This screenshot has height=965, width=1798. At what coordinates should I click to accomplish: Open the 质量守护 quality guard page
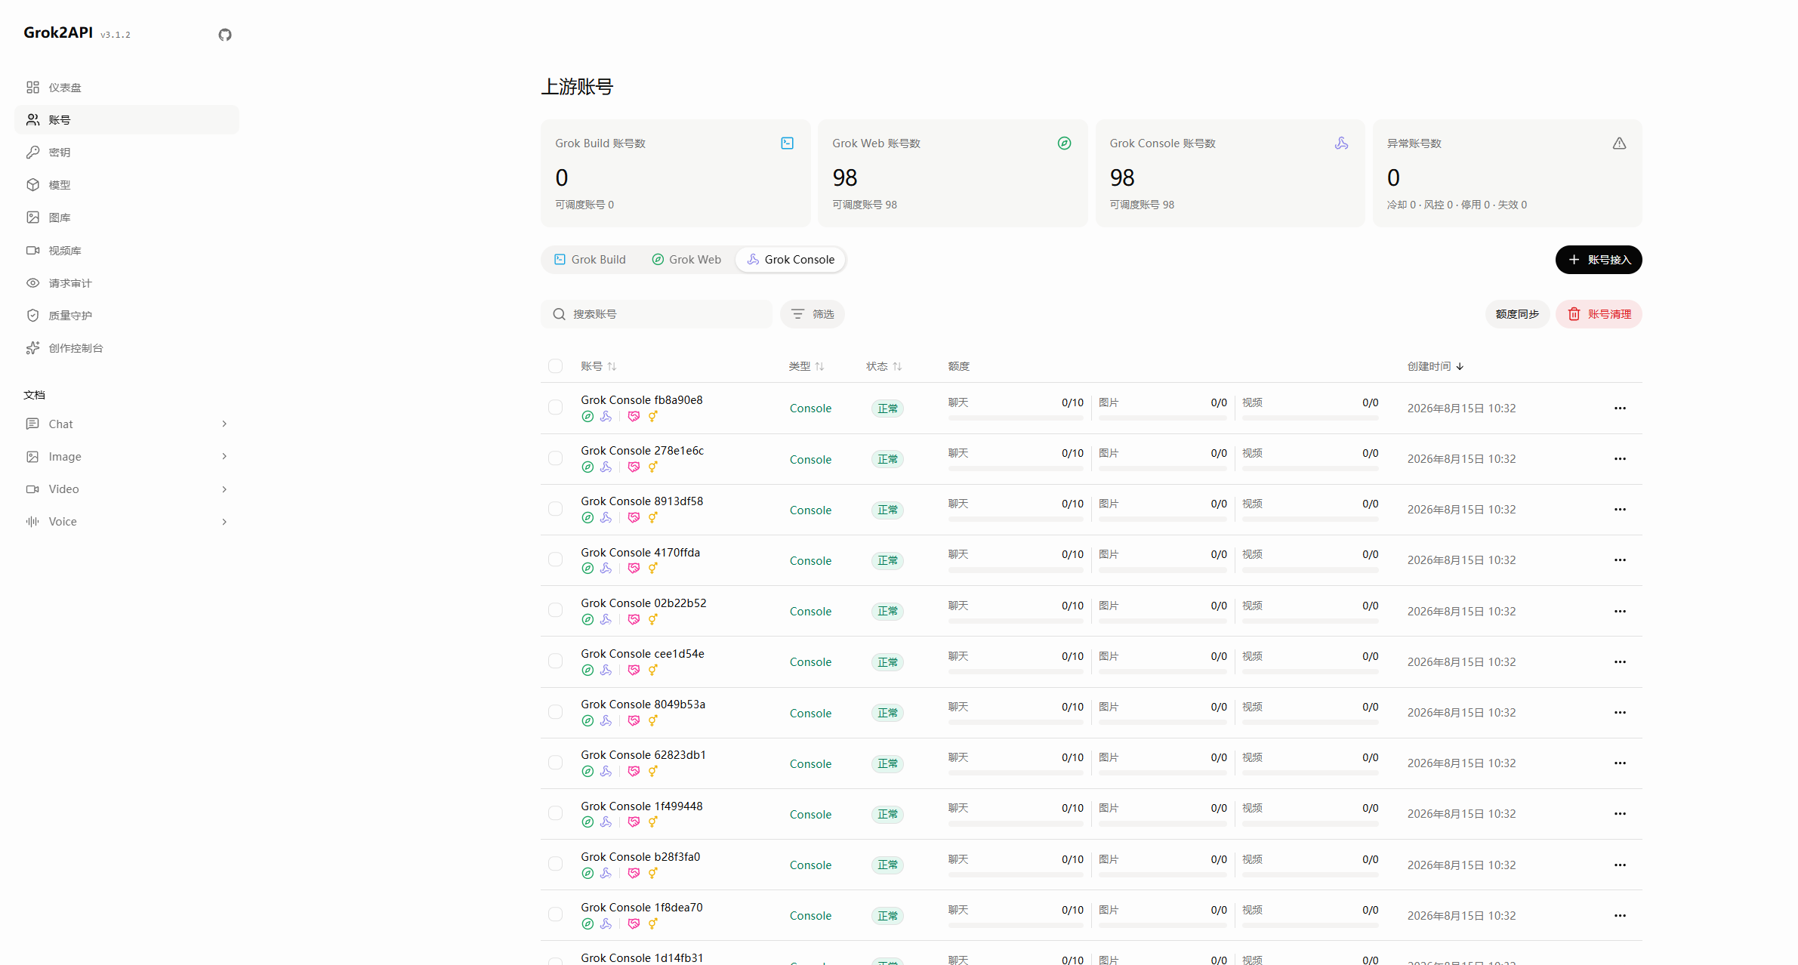[x=127, y=316]
